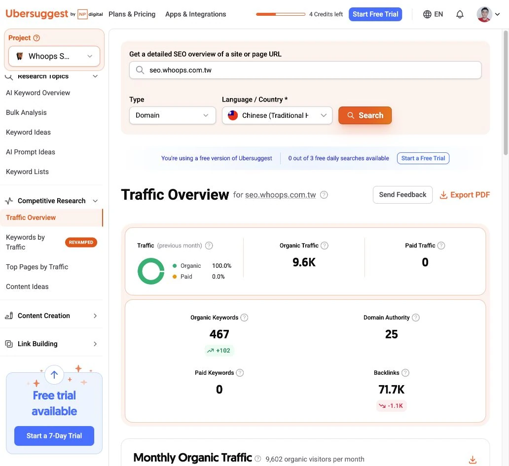This screenshot has width=509, height=466.
Task: Click Start a 7-Day Trial button
Action: click(x=54, y=436)
